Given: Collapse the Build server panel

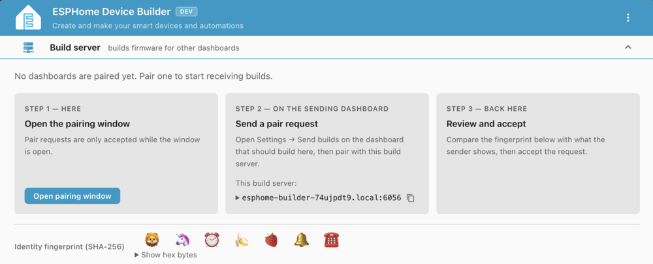Looking at the screenshot, I should pos(628,48).
